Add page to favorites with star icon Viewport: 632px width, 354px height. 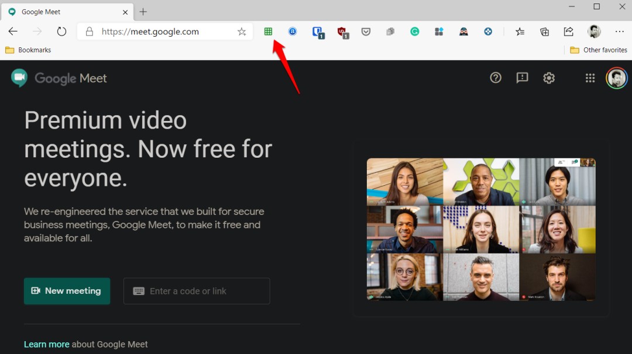pyautogui.click(x=242, y=32)
